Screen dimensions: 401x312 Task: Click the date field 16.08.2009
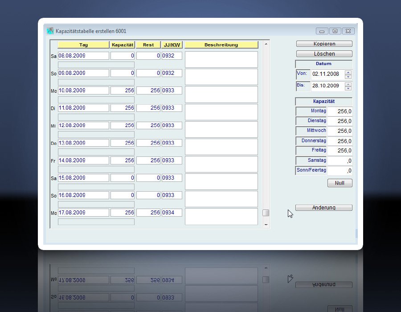click(83, 195)
